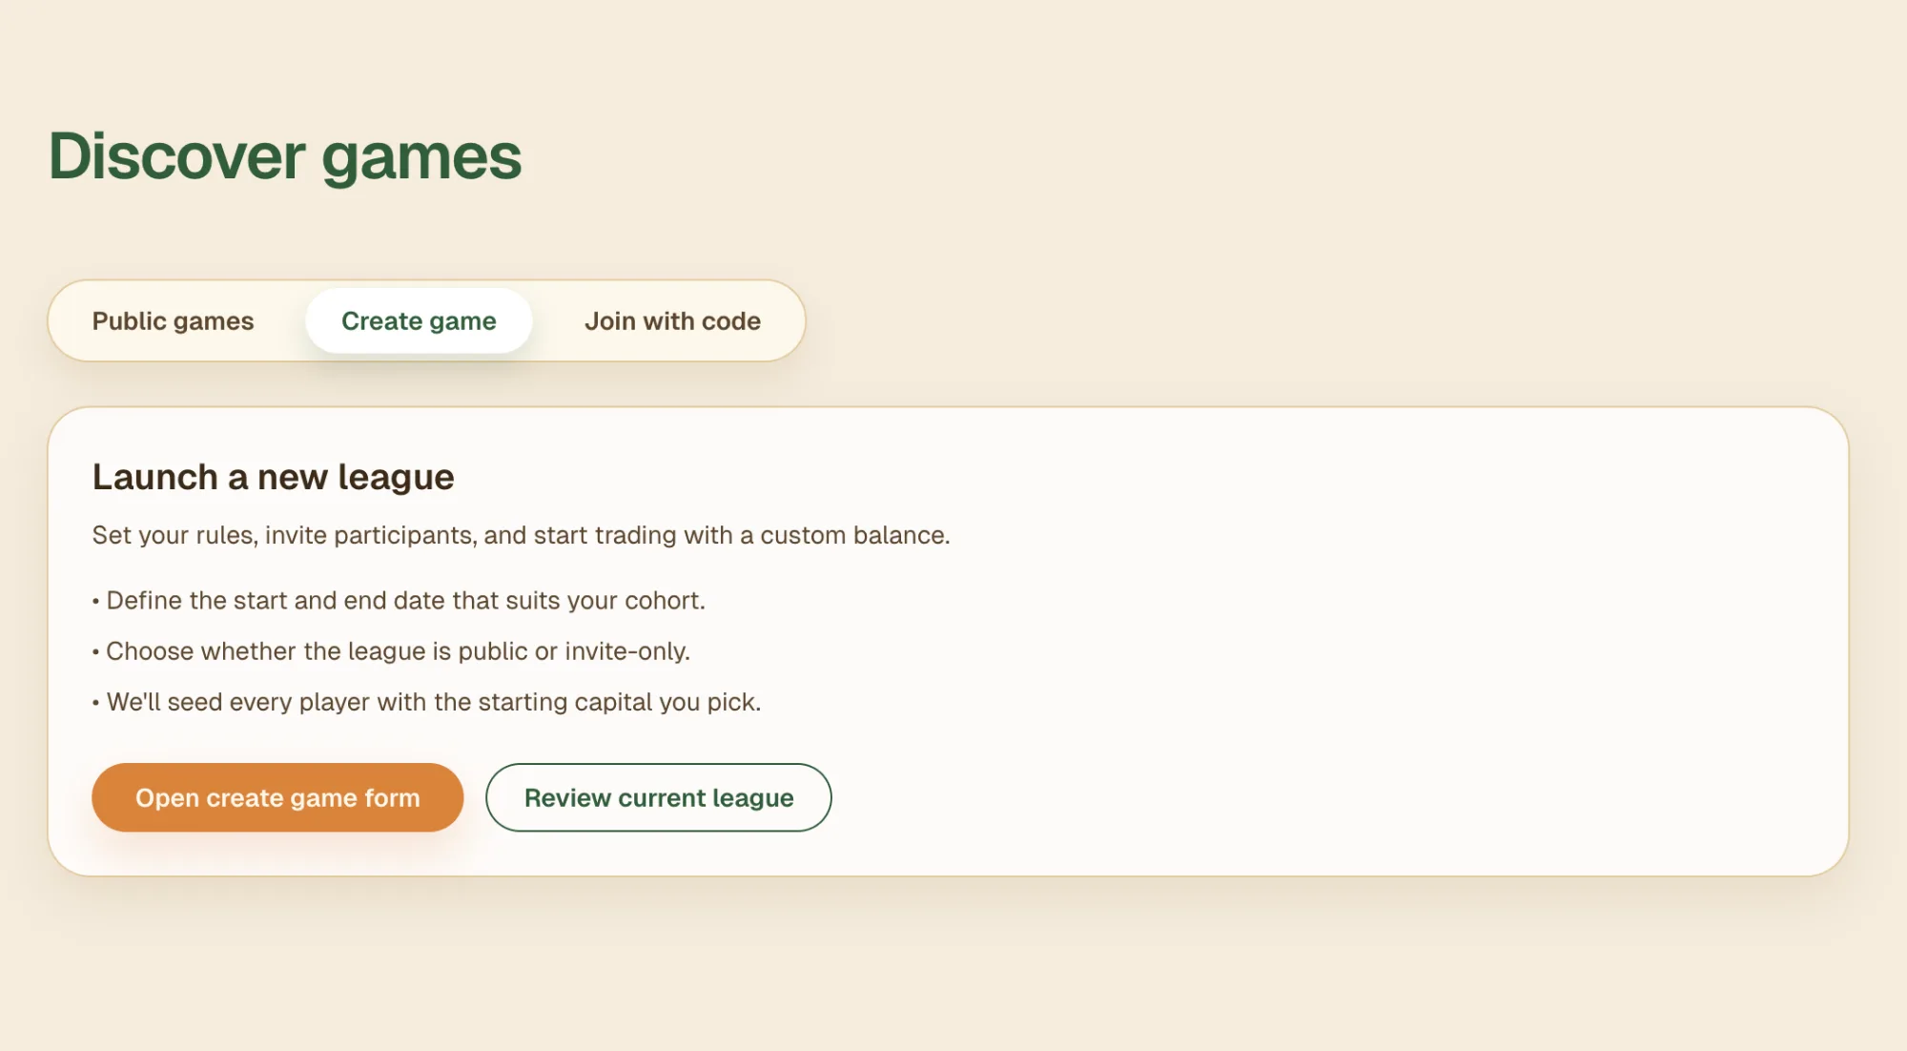Image resolution: width=1907 pixels, height=1051 pixels.
Task: Click the 'Define the start and end date' line
Action: tap(405, 601)
